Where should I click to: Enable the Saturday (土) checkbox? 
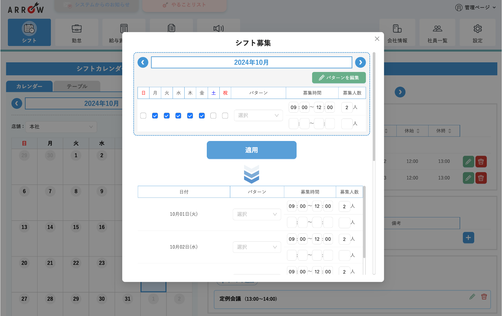[x=214, y=116]
